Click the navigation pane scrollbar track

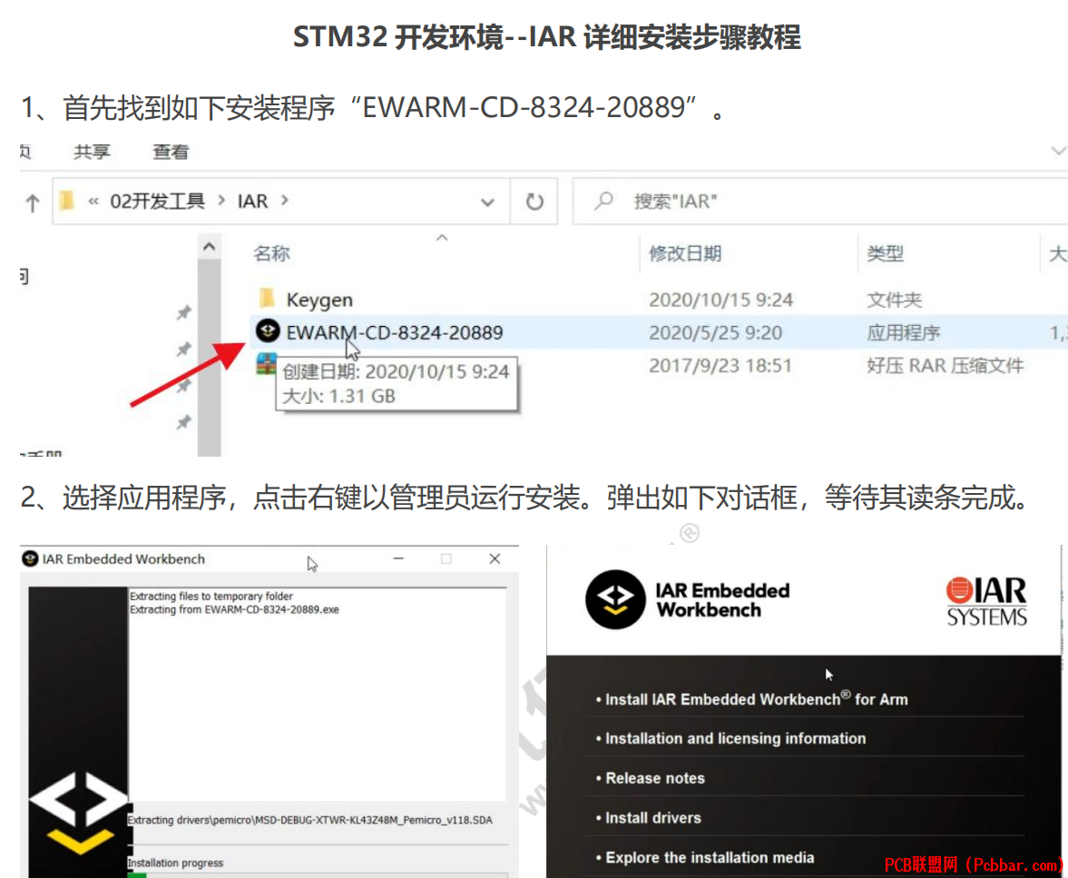pyautogui.click(x=210, y=358)
